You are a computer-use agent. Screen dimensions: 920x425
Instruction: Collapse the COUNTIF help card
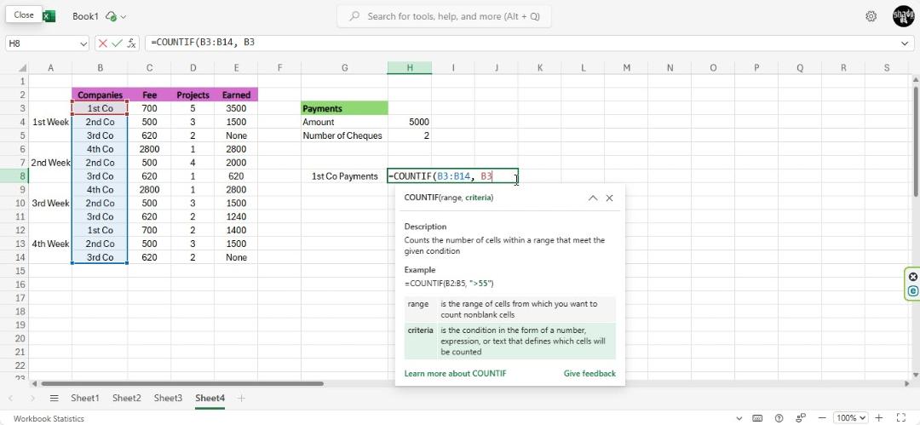pos(593,198)
